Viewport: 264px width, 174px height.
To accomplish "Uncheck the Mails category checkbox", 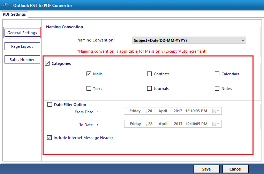I will pyautogui.click(x=89, y=74).
